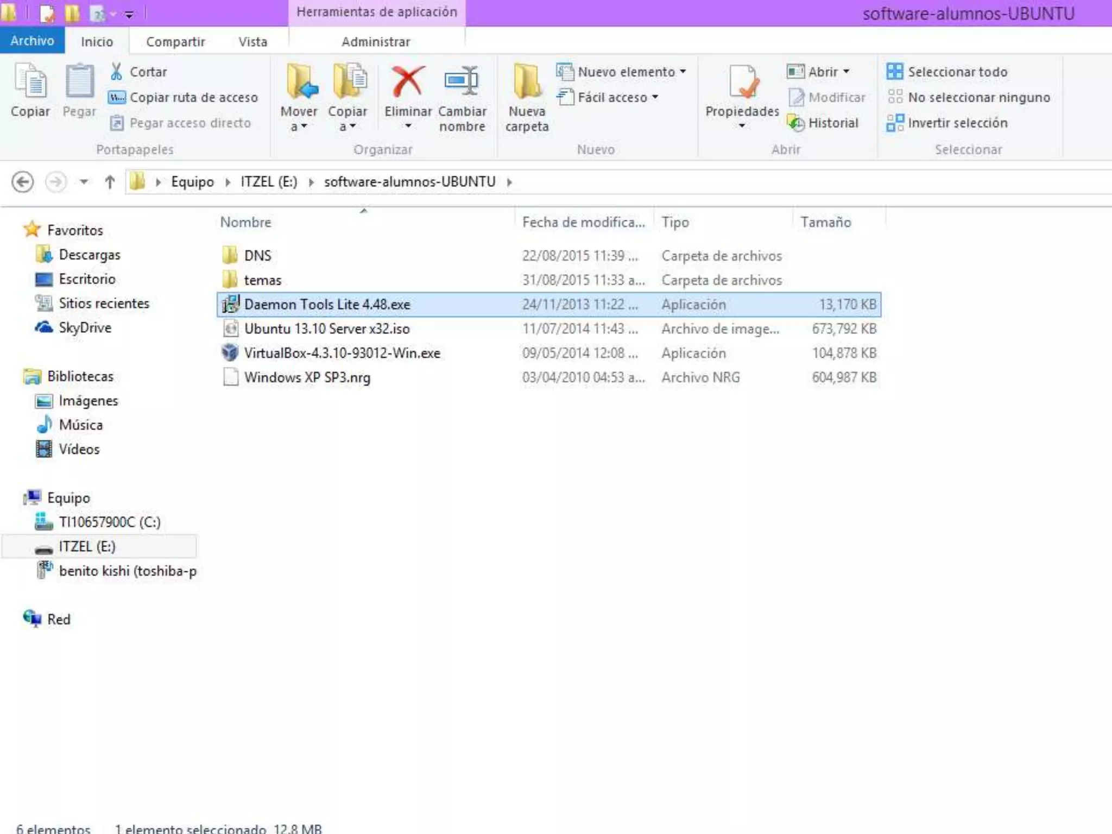The image size is (1112, 834).
Task: Click the Historial icon
Action: click(x=796, y=123)
